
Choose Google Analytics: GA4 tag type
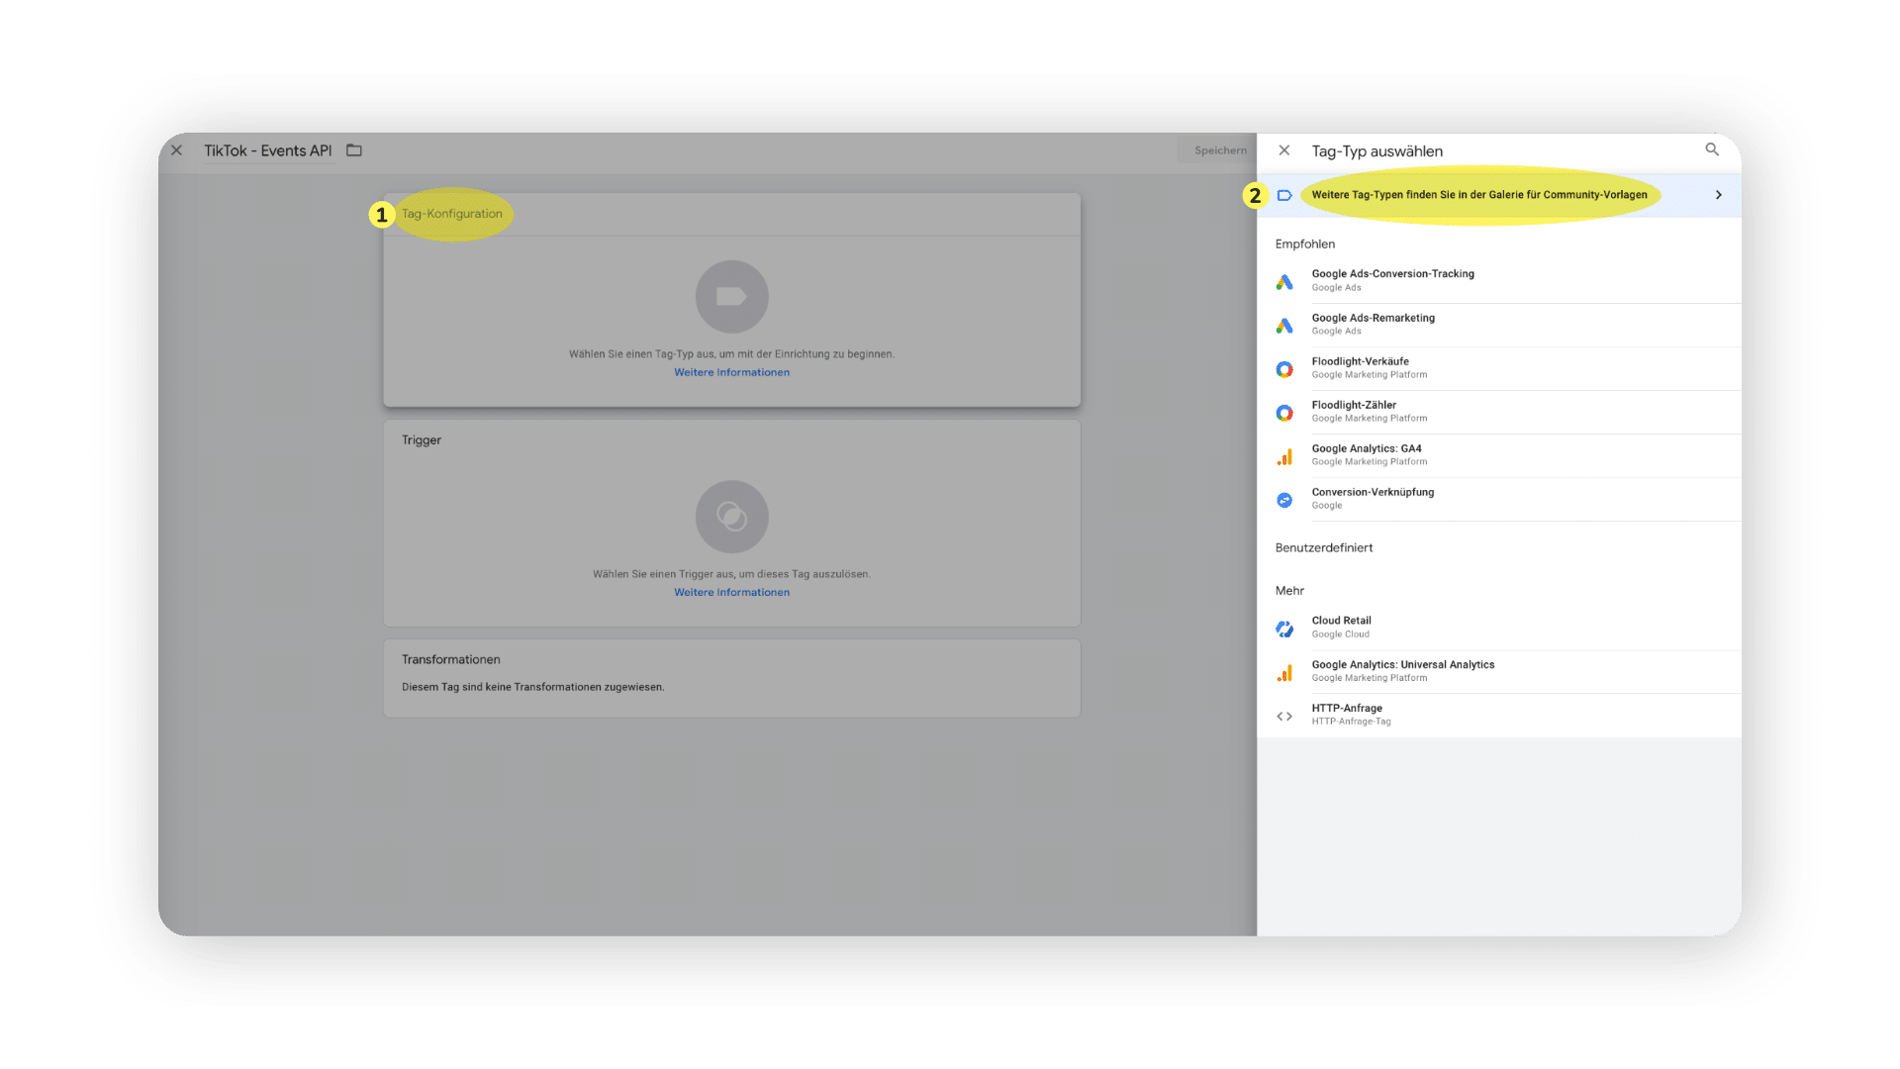click(x=1499, y=455)
